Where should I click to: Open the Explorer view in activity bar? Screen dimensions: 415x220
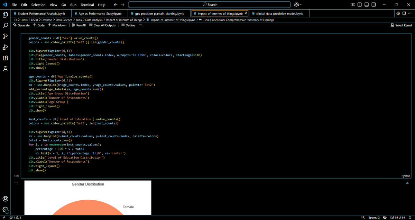5,15
